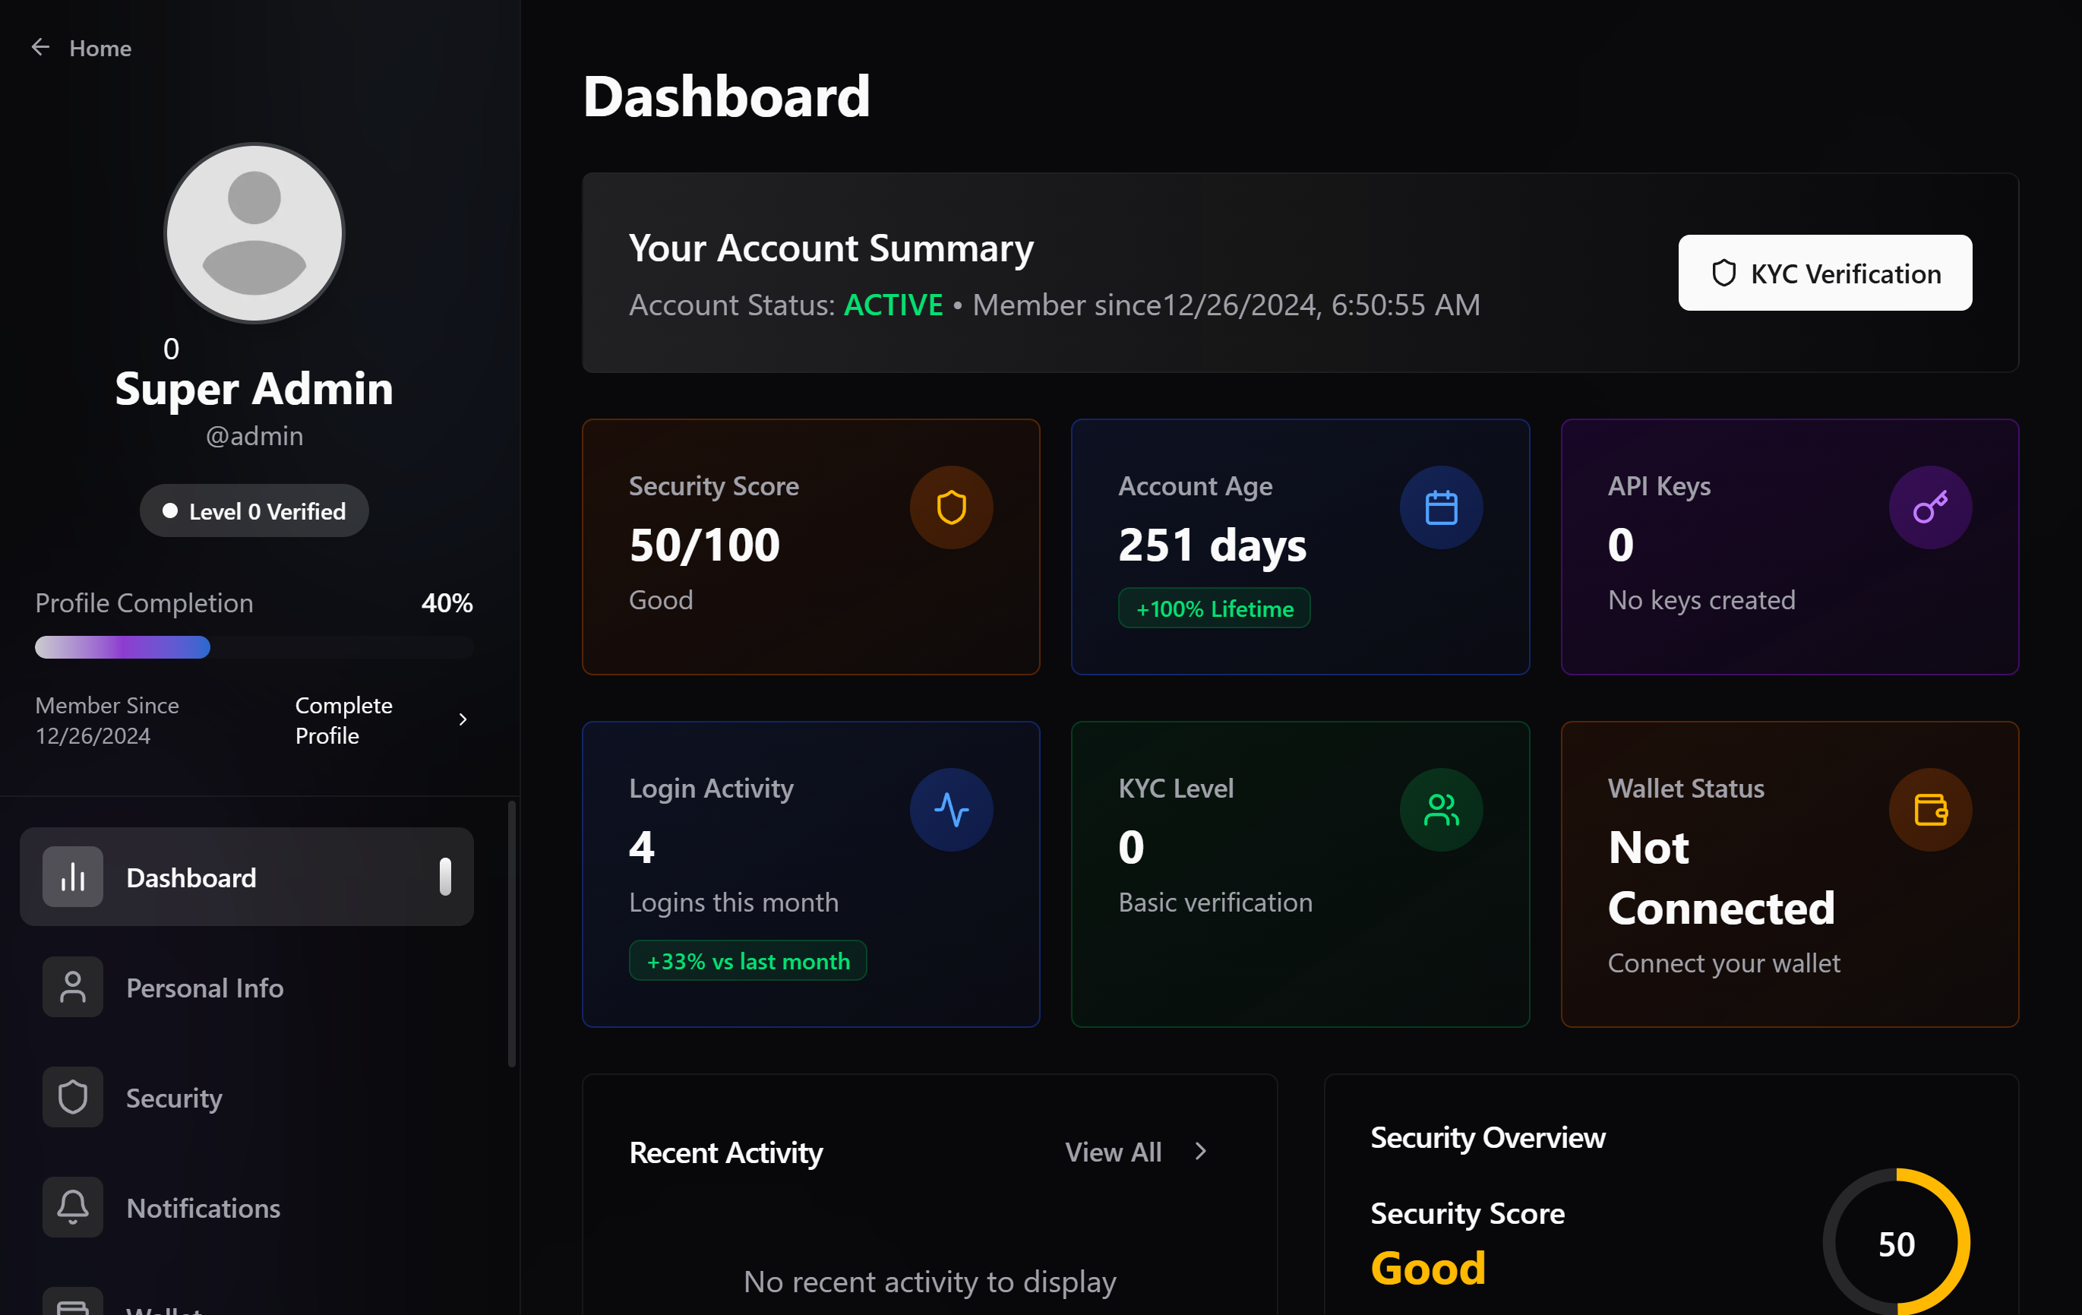
Task: Click the Super Admin profile avatar
Action: [254, 233]
